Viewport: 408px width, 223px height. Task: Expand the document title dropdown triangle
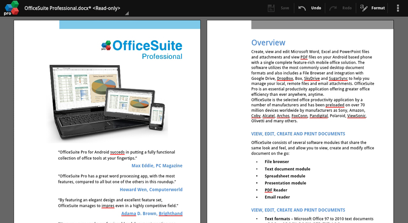(127, 13)
